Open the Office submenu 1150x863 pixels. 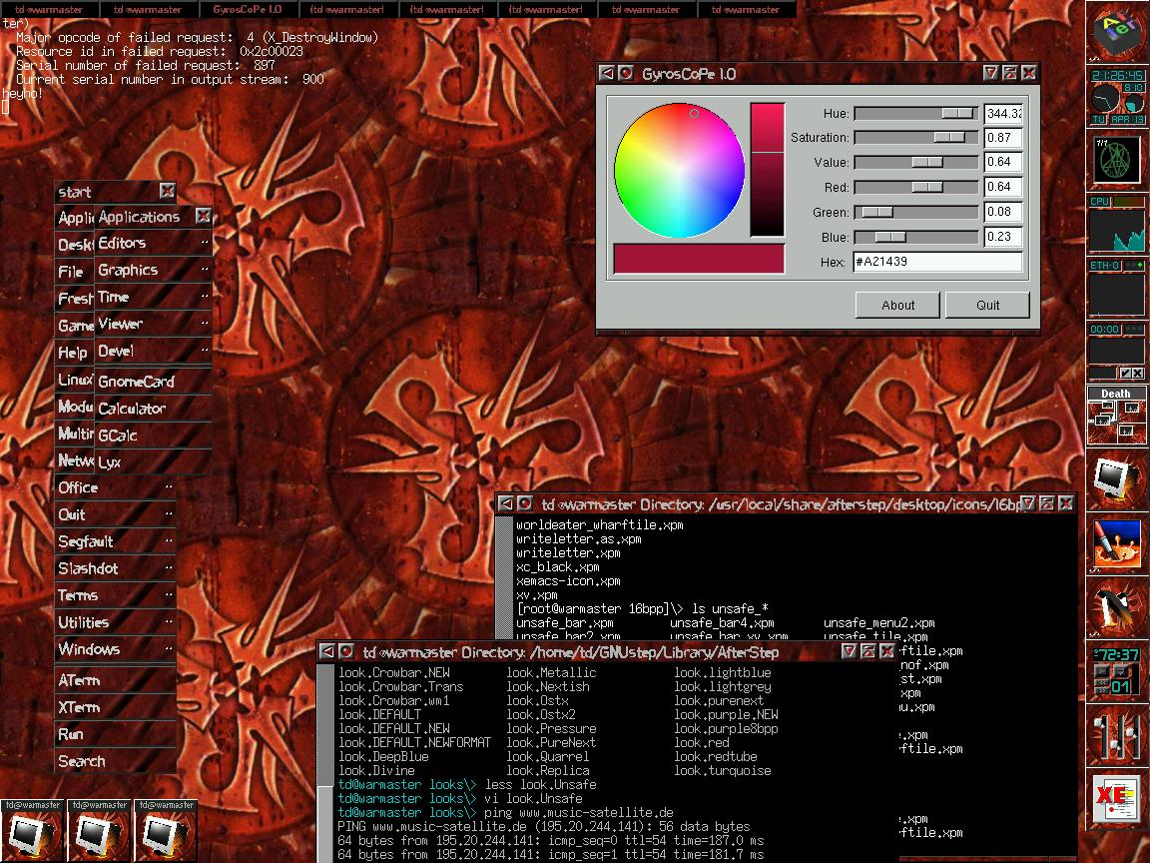click(x=115, y=487)
